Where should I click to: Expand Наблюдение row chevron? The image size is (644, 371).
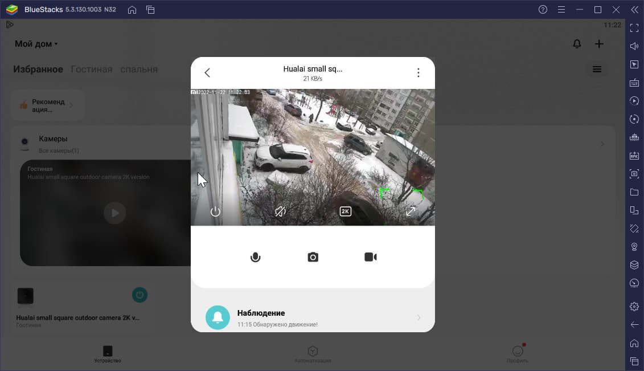[419, 317]
